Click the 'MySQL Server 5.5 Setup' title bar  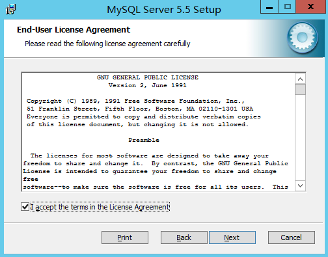(x=164, y=10)
